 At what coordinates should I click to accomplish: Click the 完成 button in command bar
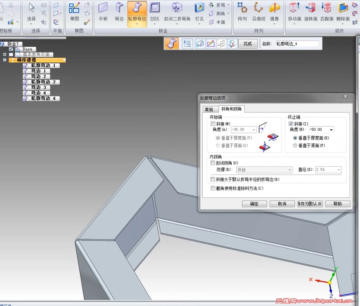click(x=248, y=44)
